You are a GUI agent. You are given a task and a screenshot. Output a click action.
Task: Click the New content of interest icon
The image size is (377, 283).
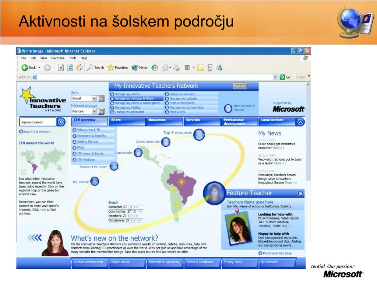coord(228,109)
